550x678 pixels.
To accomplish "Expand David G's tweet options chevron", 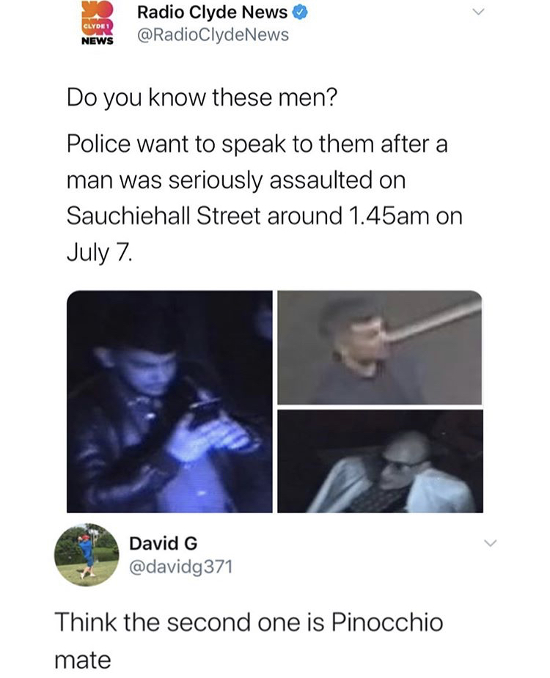I will (490, 543).
